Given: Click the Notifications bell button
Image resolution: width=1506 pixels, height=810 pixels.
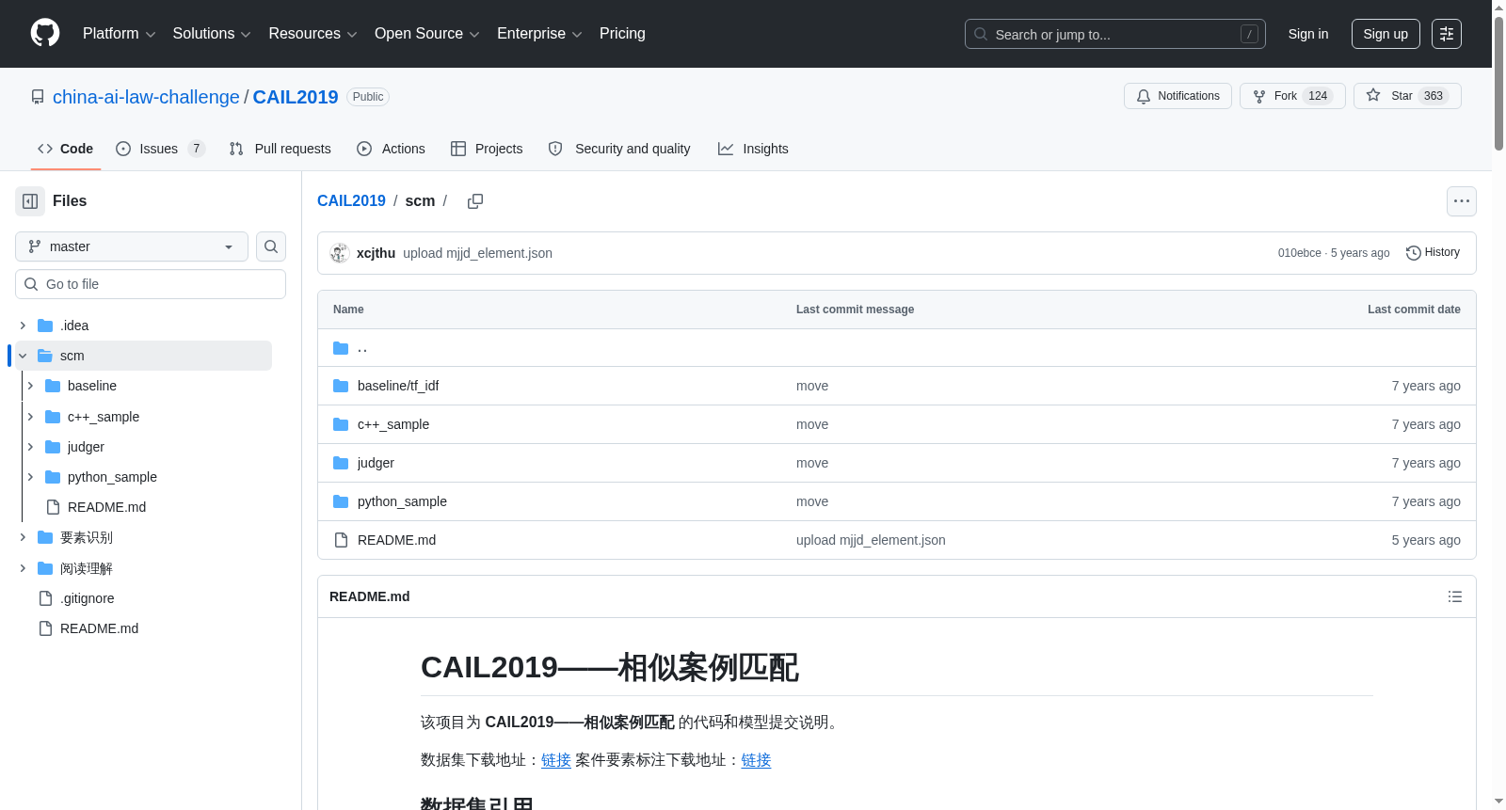Looking at the screenshot, I should [x=1178, y=96].
